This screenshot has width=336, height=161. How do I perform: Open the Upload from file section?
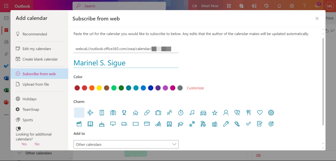pos(35,84)
